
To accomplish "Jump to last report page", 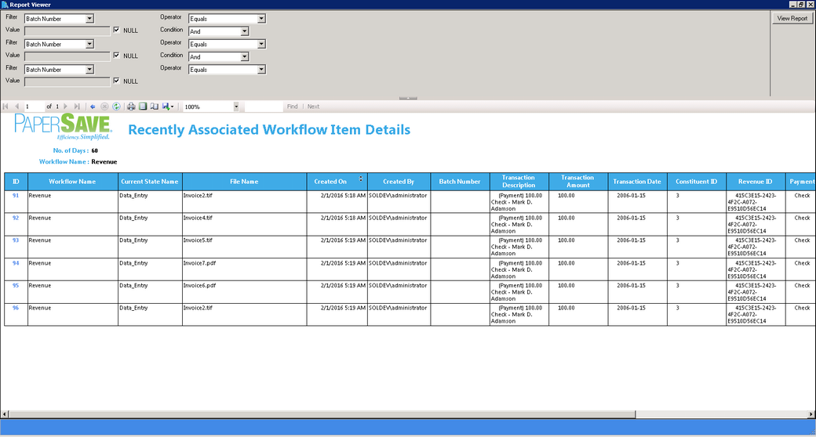I will 77,107.
